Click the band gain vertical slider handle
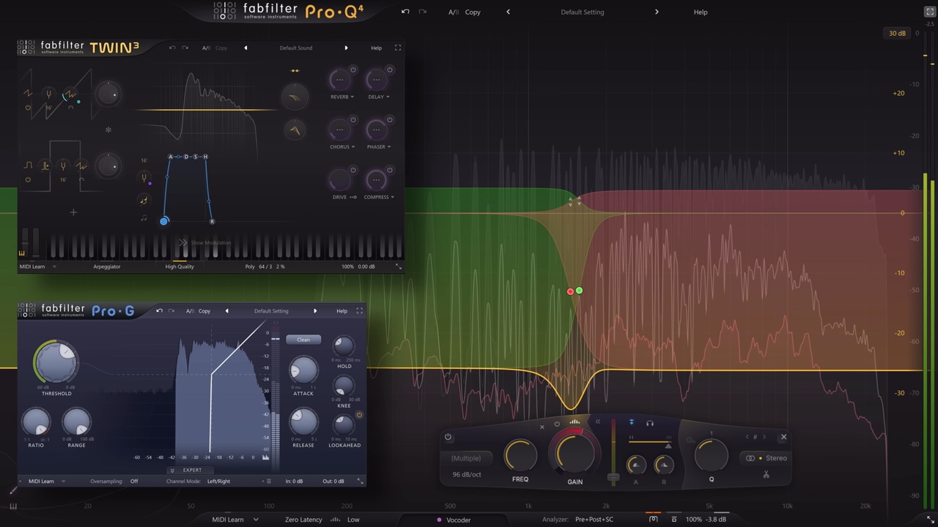This screenshot has height=527, width=938. tap(613, 477)
